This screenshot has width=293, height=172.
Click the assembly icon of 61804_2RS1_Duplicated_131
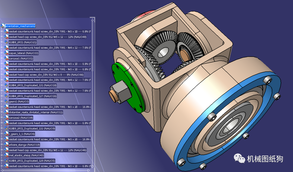6,85
